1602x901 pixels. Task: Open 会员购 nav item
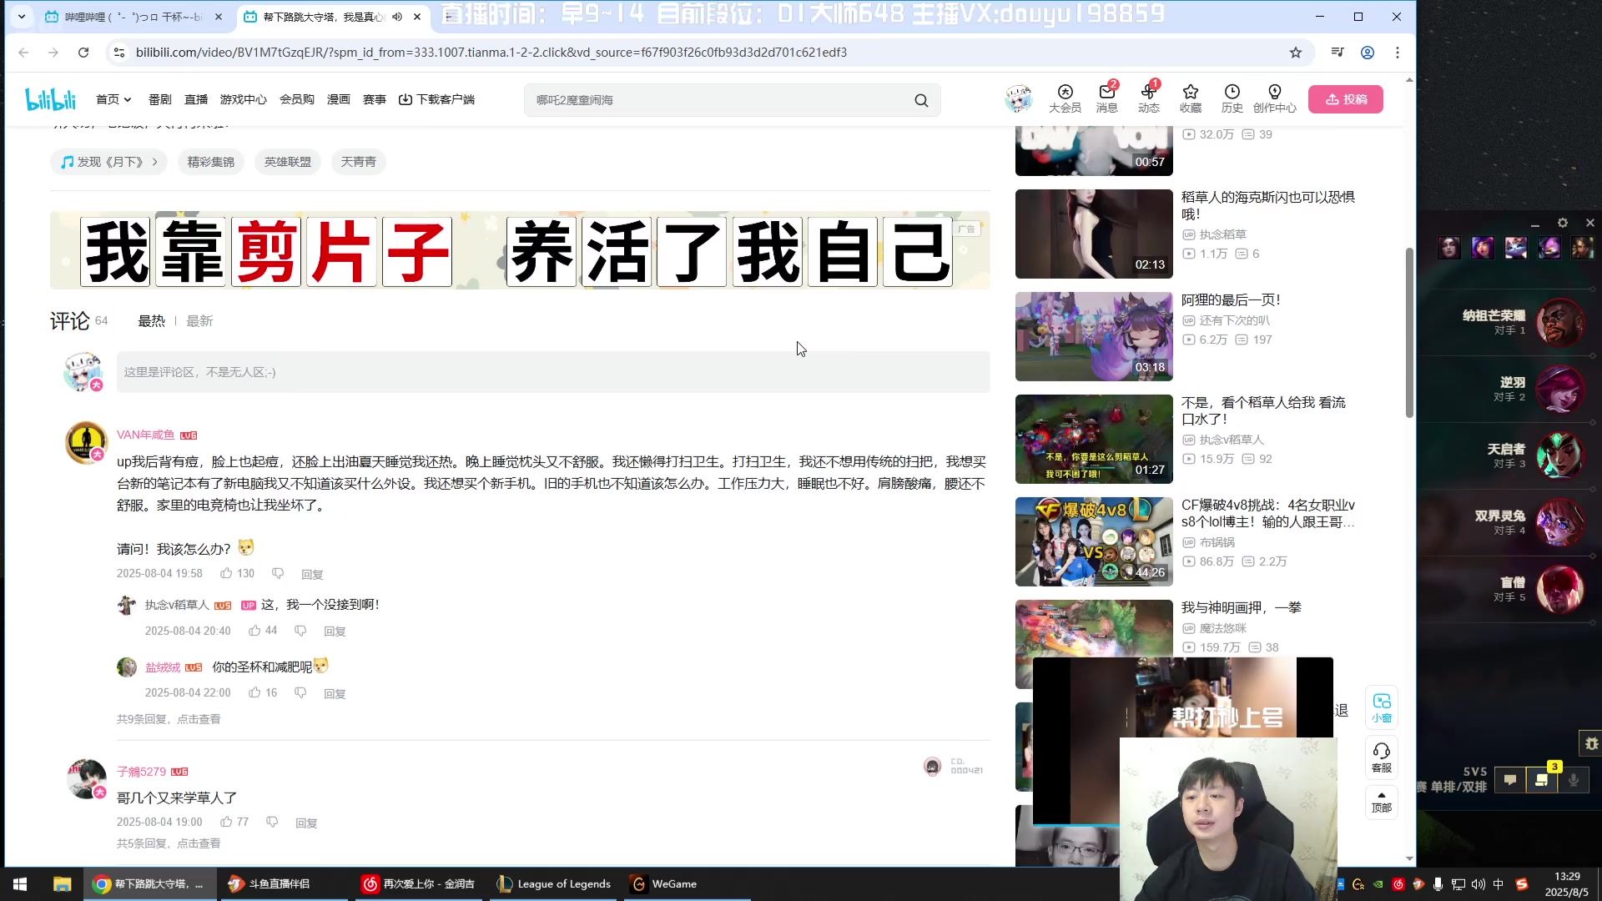point(297,99)
